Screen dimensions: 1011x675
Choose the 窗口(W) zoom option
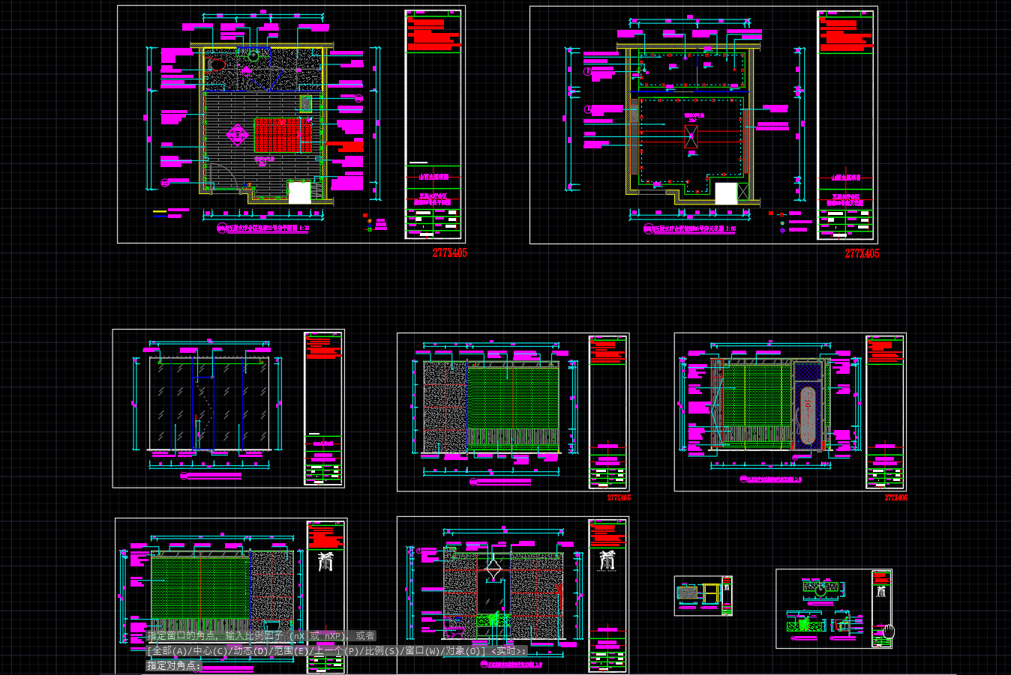[x=422, y=651]
